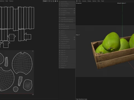Screen dimensions: 134x100
Task: Click the Paste UV command
Action: click(x=67, y=52)
